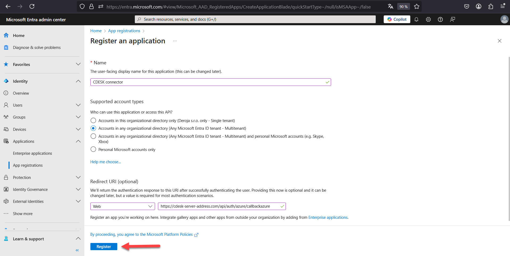Image resolution: width=510 pixels, height=256 pixels.
Task: Collapse the Identity section chevron
Action: (x=78, y=81)
